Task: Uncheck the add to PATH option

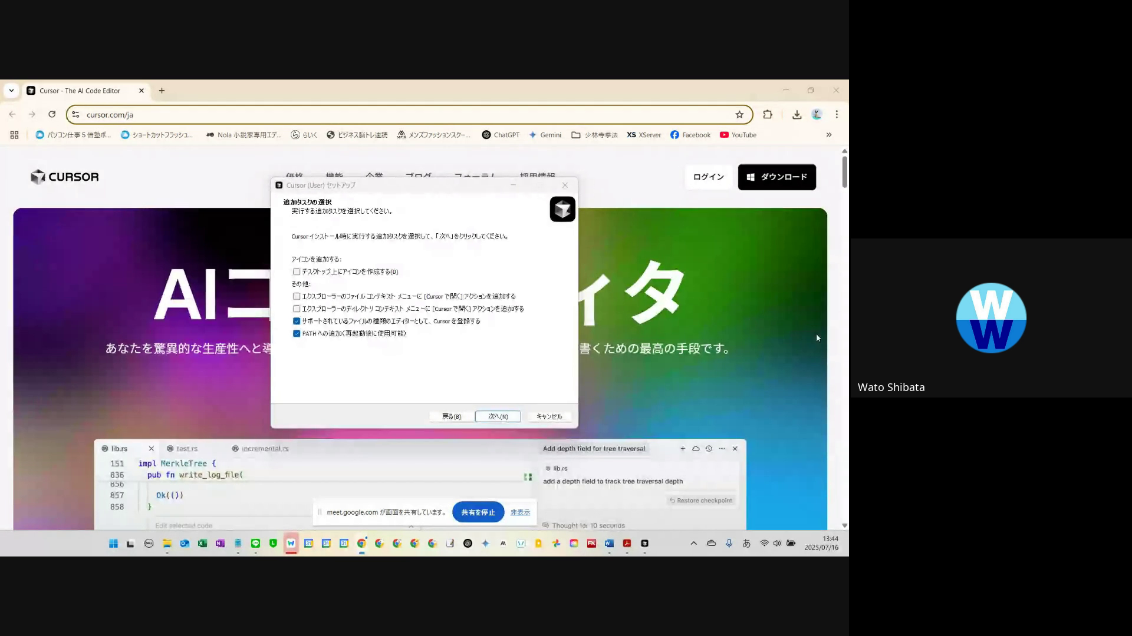Action: click(297, 333)
